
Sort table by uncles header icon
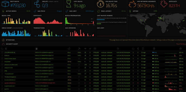point(138,49)
